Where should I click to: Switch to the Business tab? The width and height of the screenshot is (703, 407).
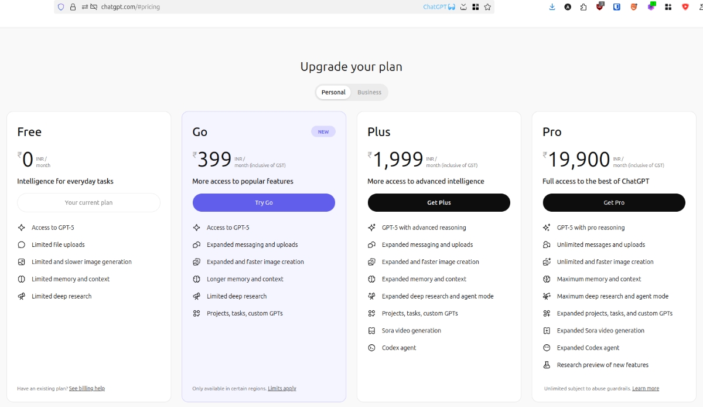coord(369,92)
